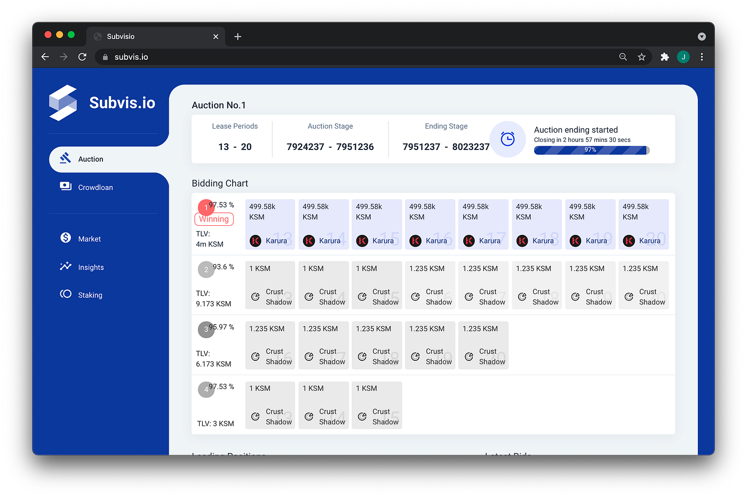747x498 pixels.
Task: Click the '93.6 %' percentage
Action: (x=224, y=267)
